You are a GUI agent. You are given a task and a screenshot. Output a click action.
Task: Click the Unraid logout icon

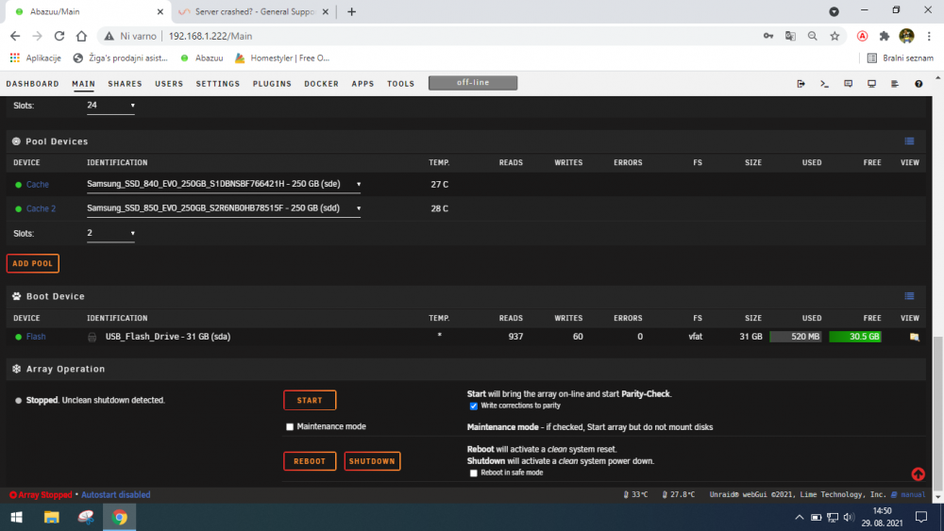(x=801, y=84)
